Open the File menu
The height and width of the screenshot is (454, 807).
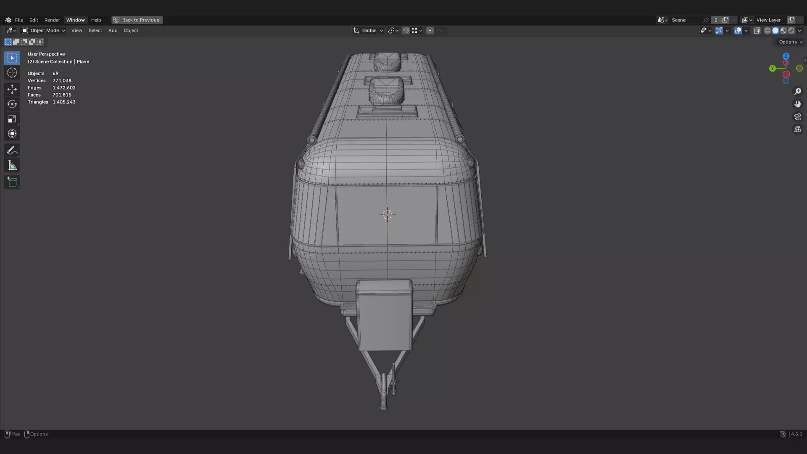click(x=19, y=20)
